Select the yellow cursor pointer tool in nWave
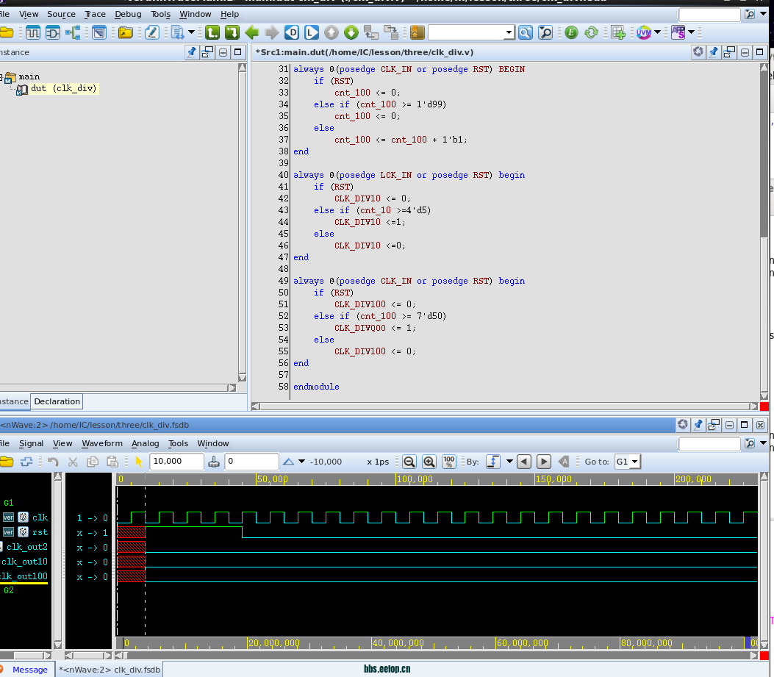The width and height of the screenshot is (774, 677). (x=139, y=462)
